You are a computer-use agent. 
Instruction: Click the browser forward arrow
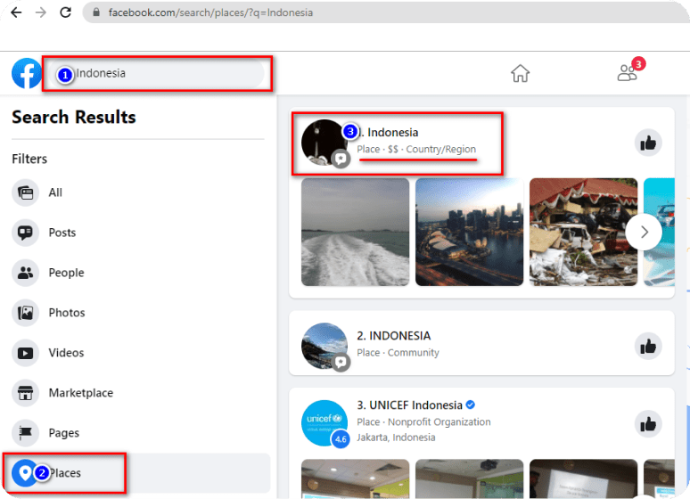coord(41,12)
